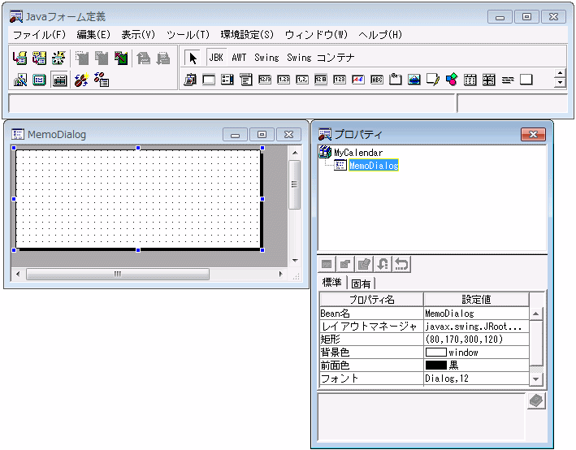Click the dotted form canvas in MemoDialog
576x450 pixels.
tap(138, 198)
